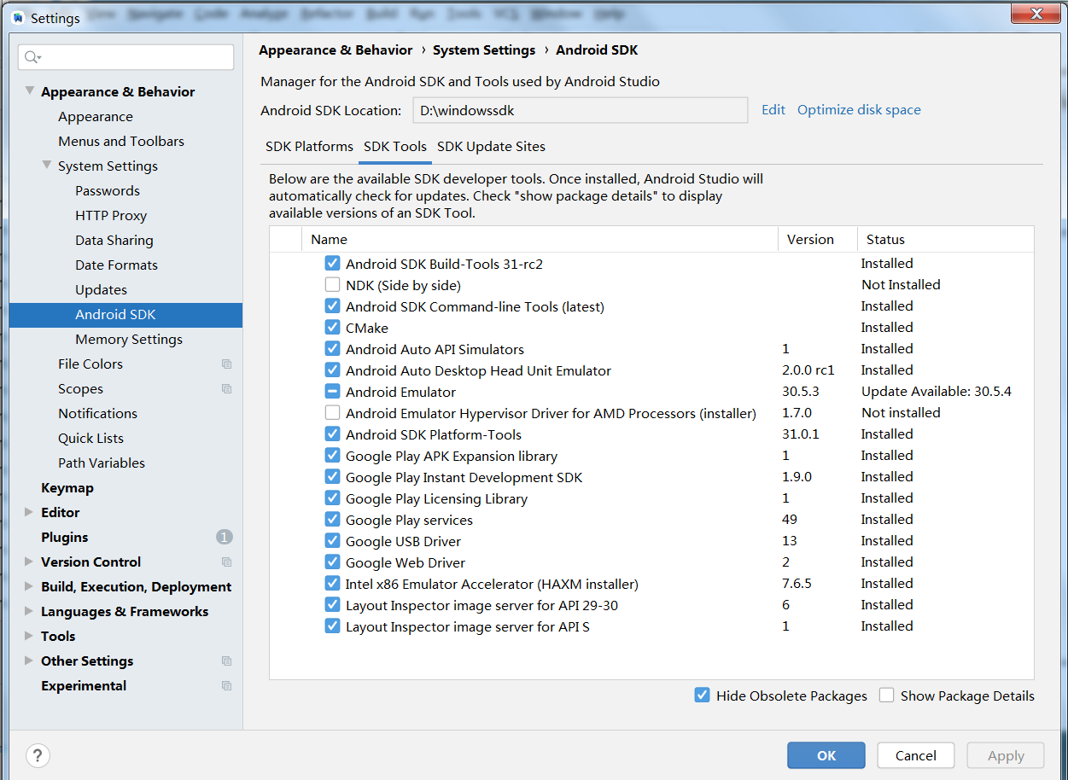Select the SDK Tools tab
This screenshot has height=780, width=1068.
point(395,147)
